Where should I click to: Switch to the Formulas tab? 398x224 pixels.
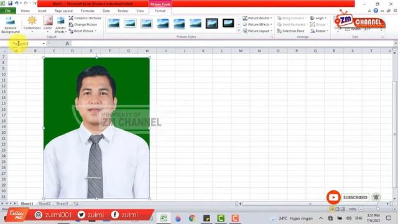tap(88, 11)
